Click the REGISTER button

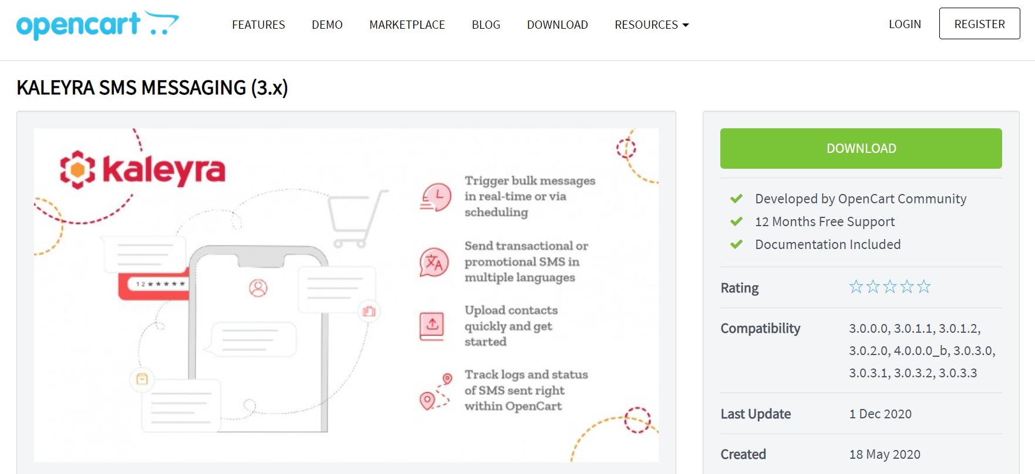pos(979,23)
